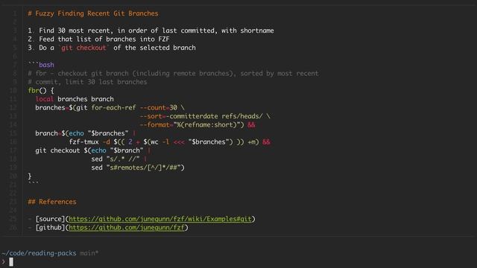This screenshot has width=477, height=268.
Task: Click the closing brace "}" of fbr
Action: click(x=30, y=176)
